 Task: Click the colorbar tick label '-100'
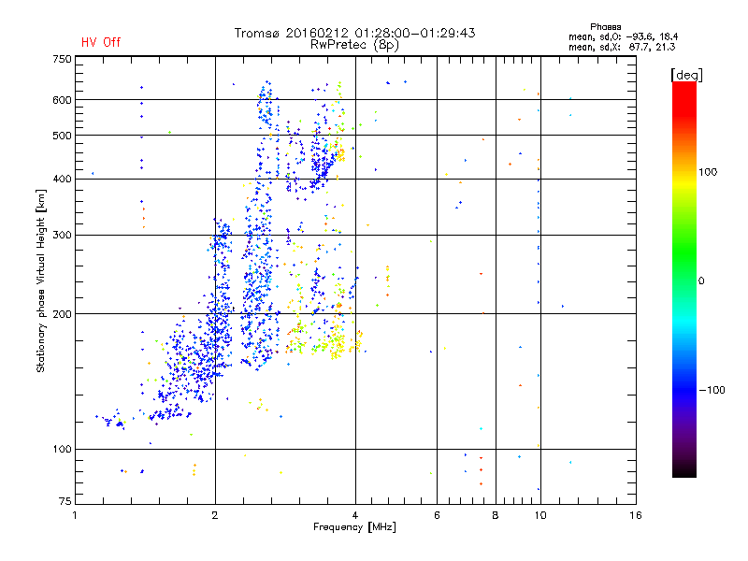(x=712, y=390)
